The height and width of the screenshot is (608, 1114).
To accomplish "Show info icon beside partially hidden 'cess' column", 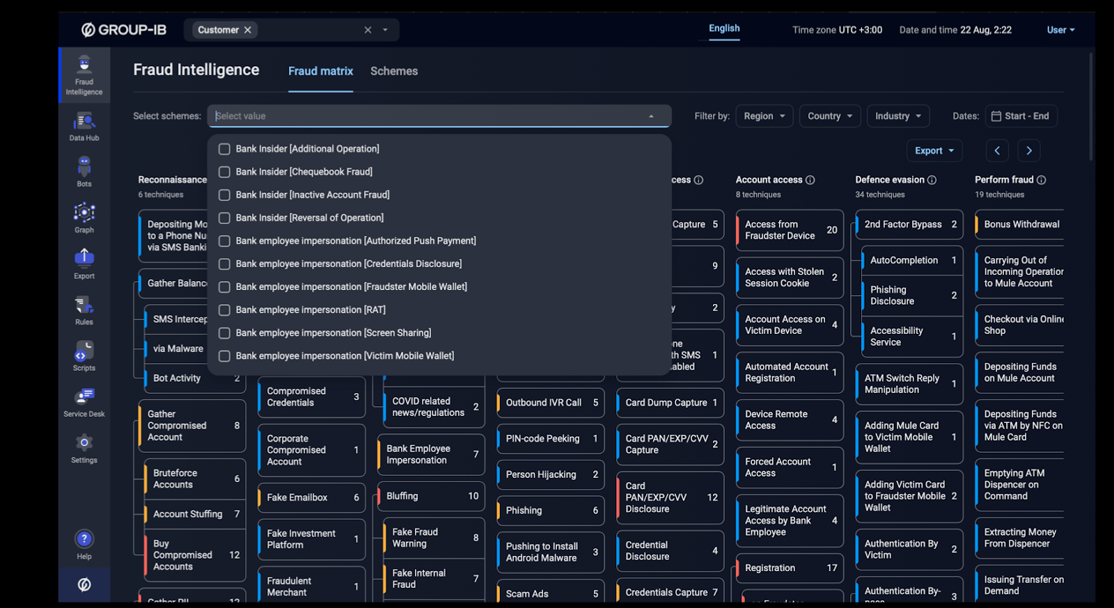I will [698, 179].
